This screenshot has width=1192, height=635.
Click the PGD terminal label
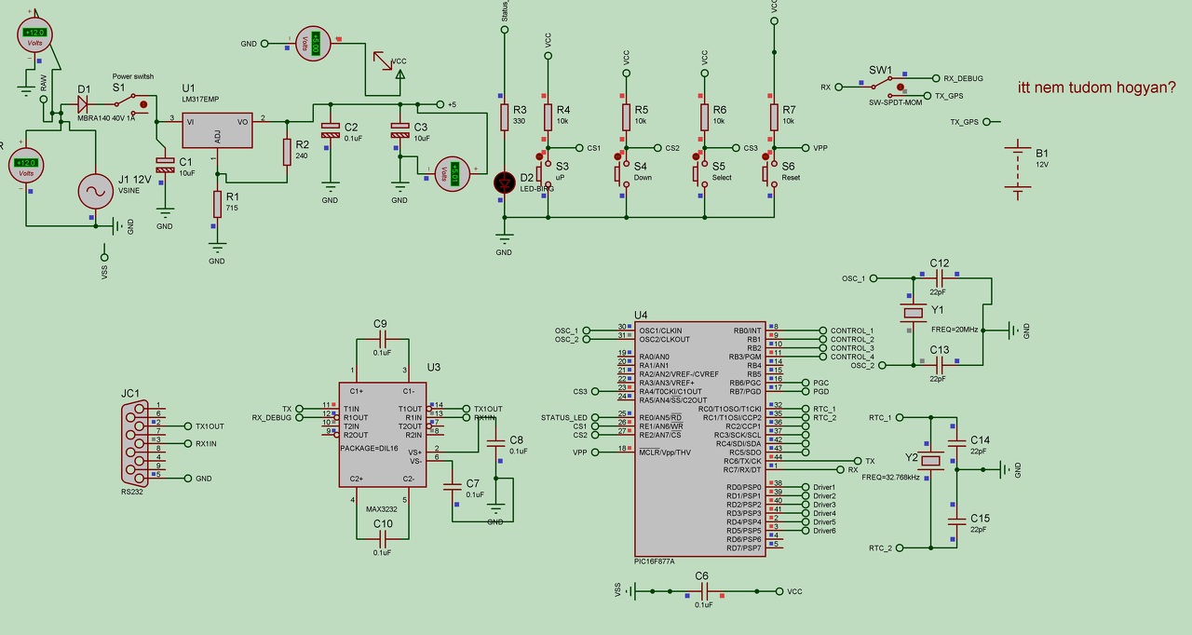(x=820, y=392)
